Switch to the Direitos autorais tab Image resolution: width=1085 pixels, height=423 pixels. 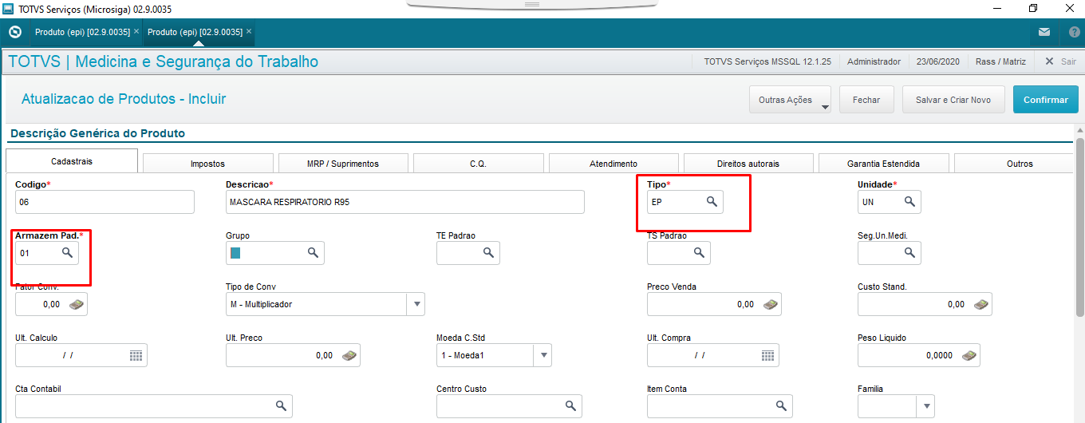pyautogui.click(x=748, y=163)
